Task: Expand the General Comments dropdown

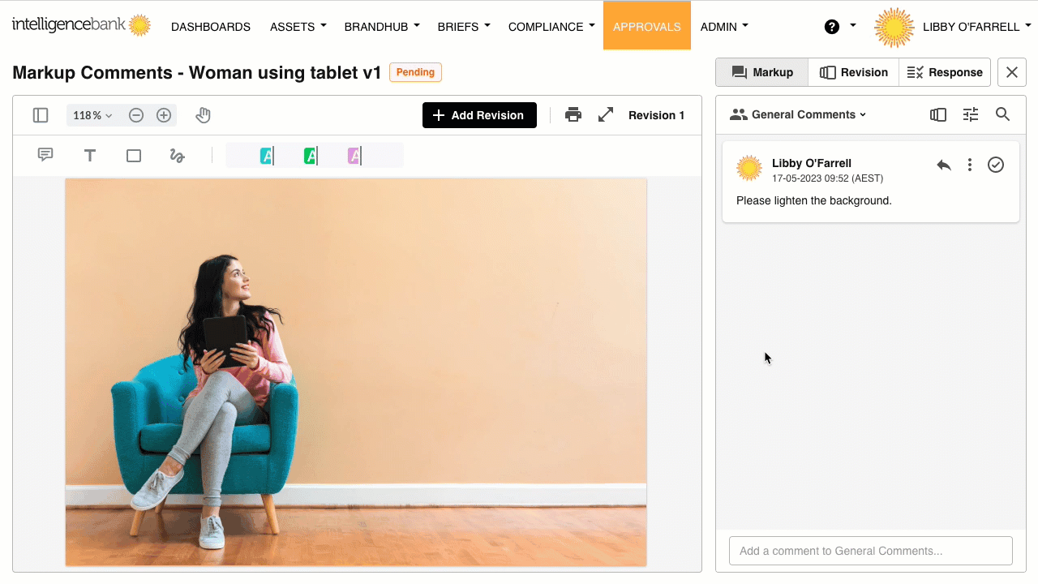Action: [798, 114]
